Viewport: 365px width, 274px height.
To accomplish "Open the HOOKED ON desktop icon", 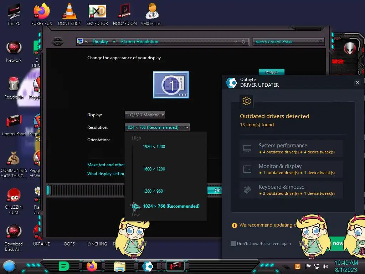I will pos(125,14).
